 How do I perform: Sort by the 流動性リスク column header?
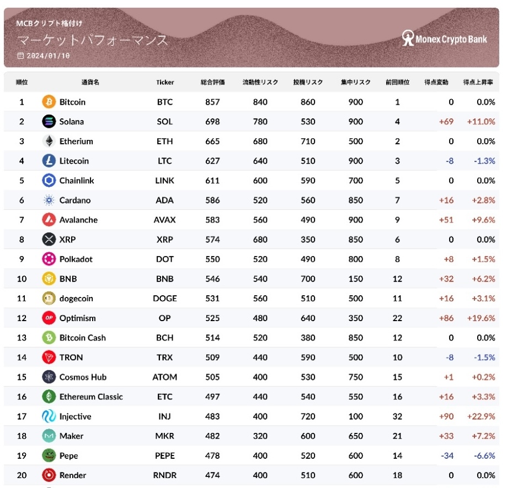260,82
